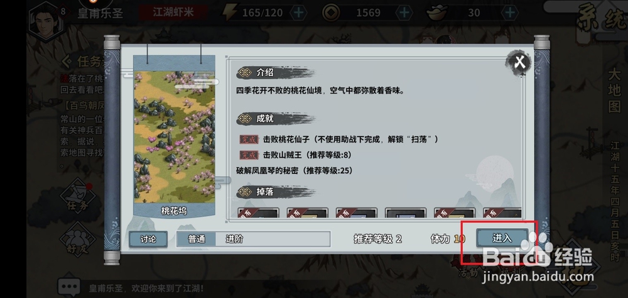Switch to the 进阶 difficulty tab
The width and height of the screenshot is (628, 298).
click(x=234, y=239)
